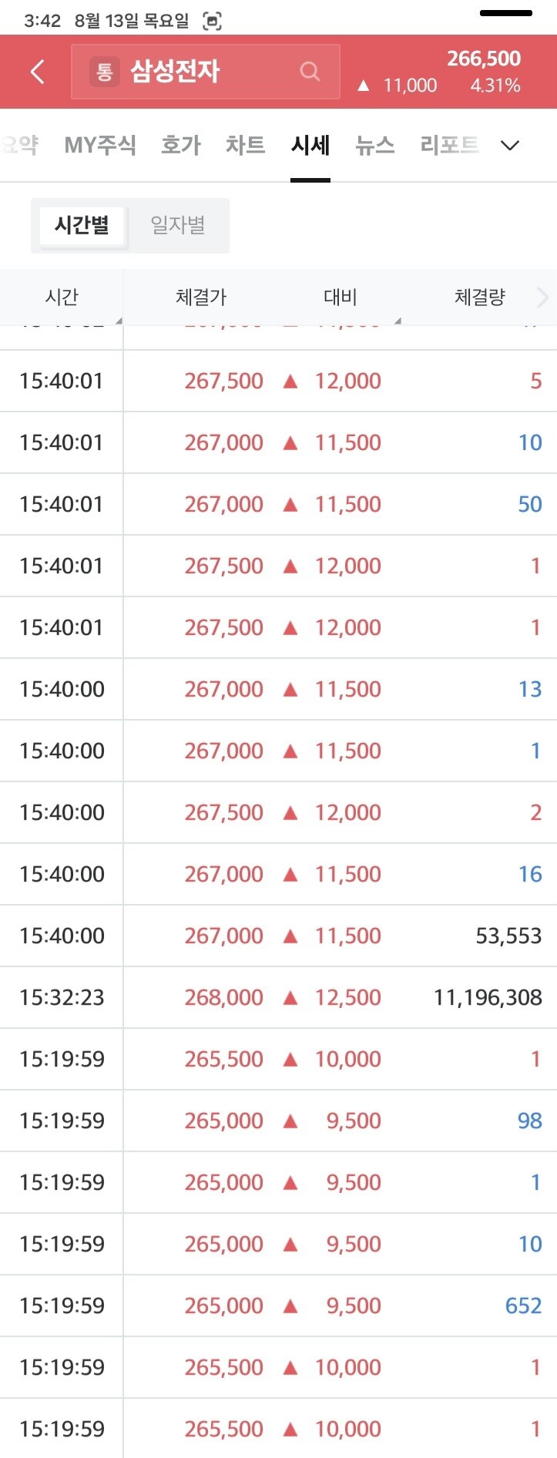Select the 시간별 toggle option
This screenshot has width=557, height=1458.
[82, 225]
